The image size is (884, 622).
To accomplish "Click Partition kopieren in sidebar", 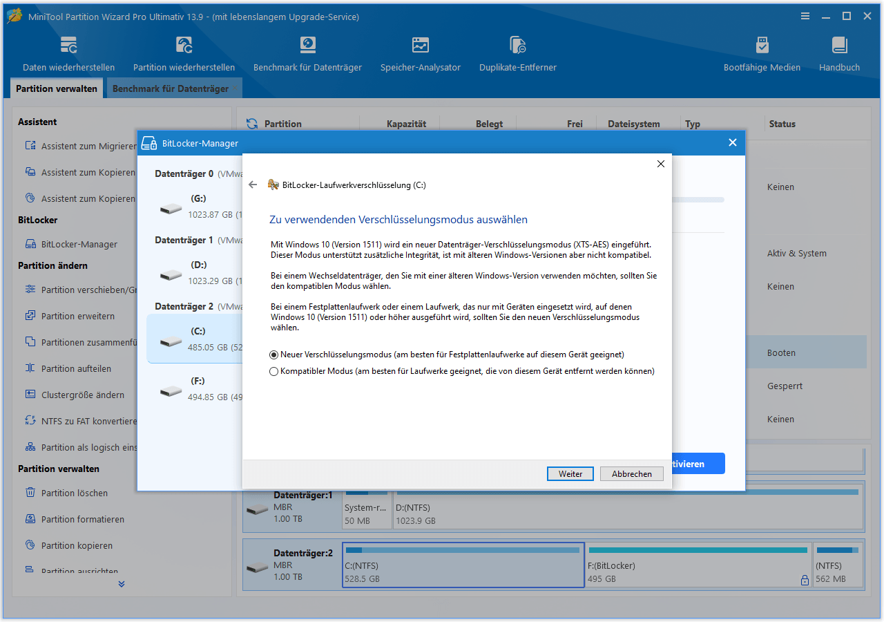I will coord(70,545).
